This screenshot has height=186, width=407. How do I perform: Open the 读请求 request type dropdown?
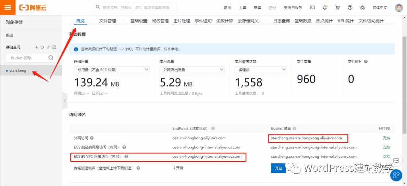[x=261, y=70]
